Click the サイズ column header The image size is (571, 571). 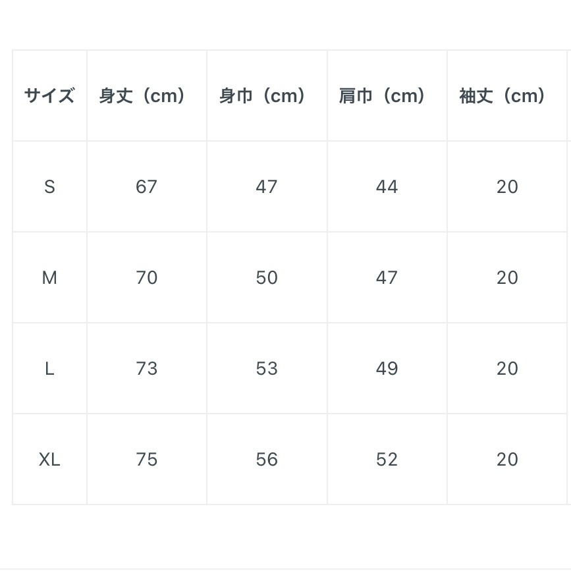[x=49, y=96]
